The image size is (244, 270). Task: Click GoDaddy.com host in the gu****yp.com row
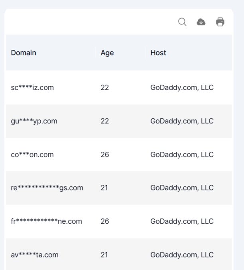tap(182, 121)
